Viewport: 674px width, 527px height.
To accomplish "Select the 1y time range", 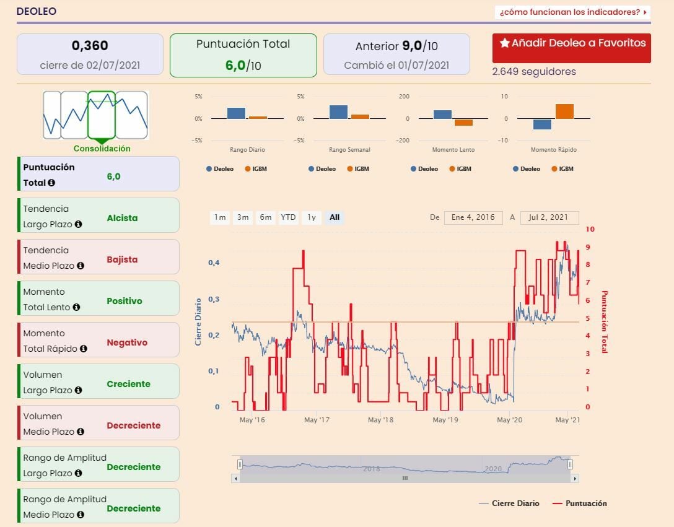I will point(312,217).
